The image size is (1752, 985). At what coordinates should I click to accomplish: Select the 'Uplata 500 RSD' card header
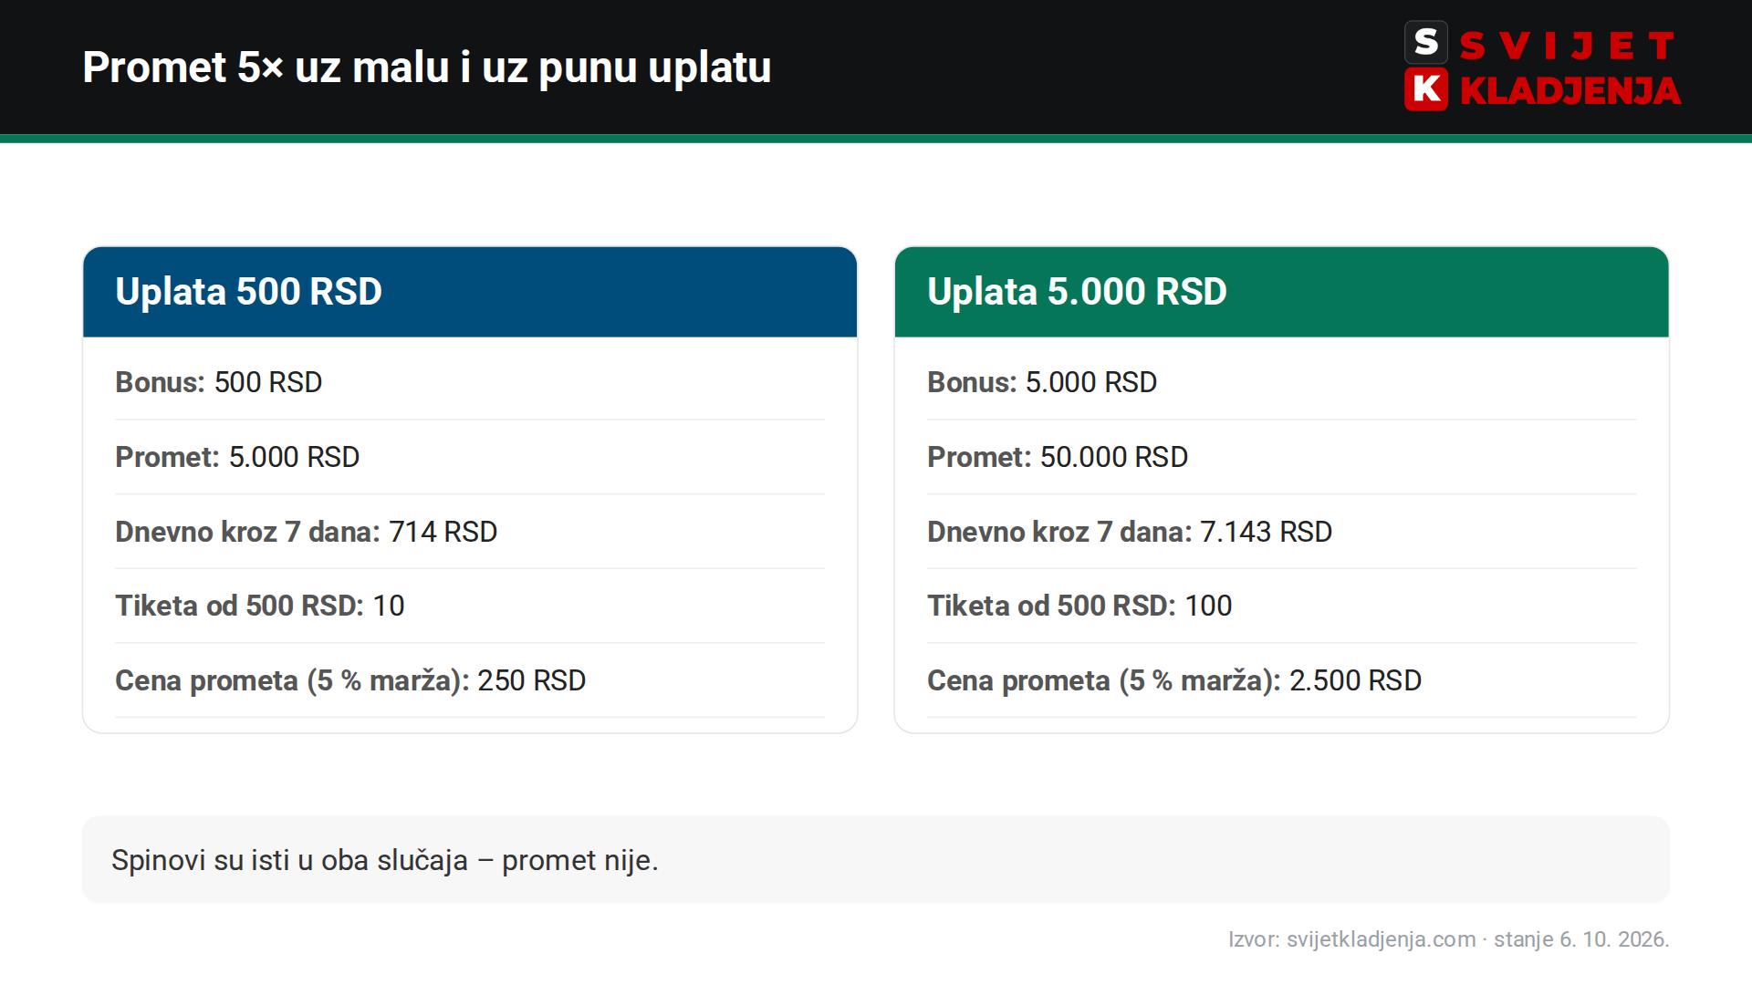click(x=470, y=292)
